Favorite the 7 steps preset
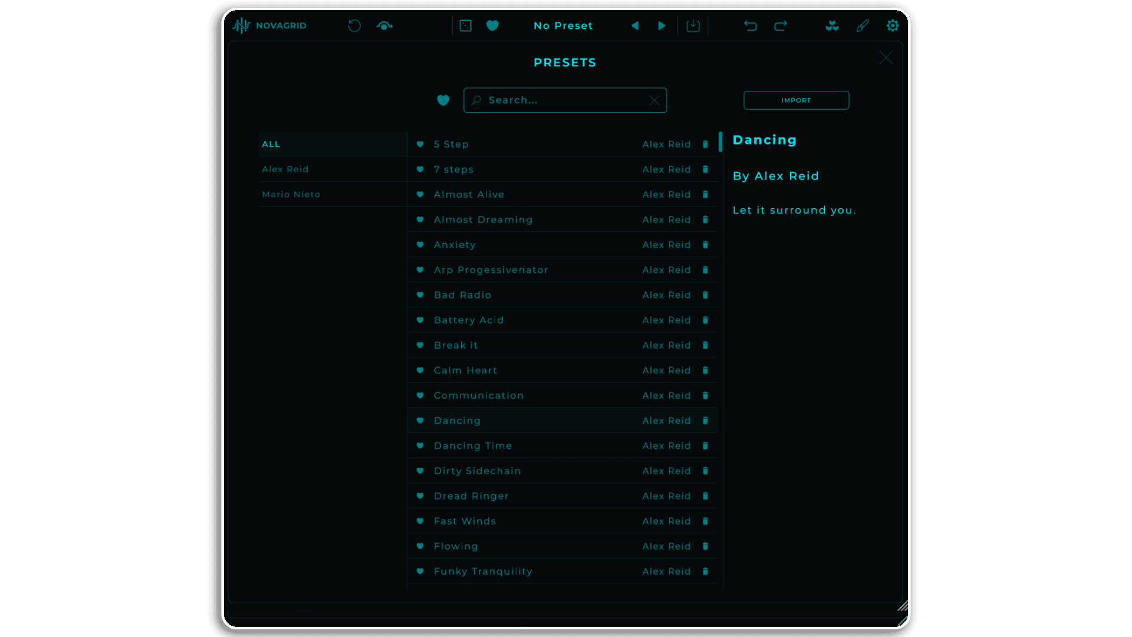The image size is (1132, 637). tap(420, 169)
